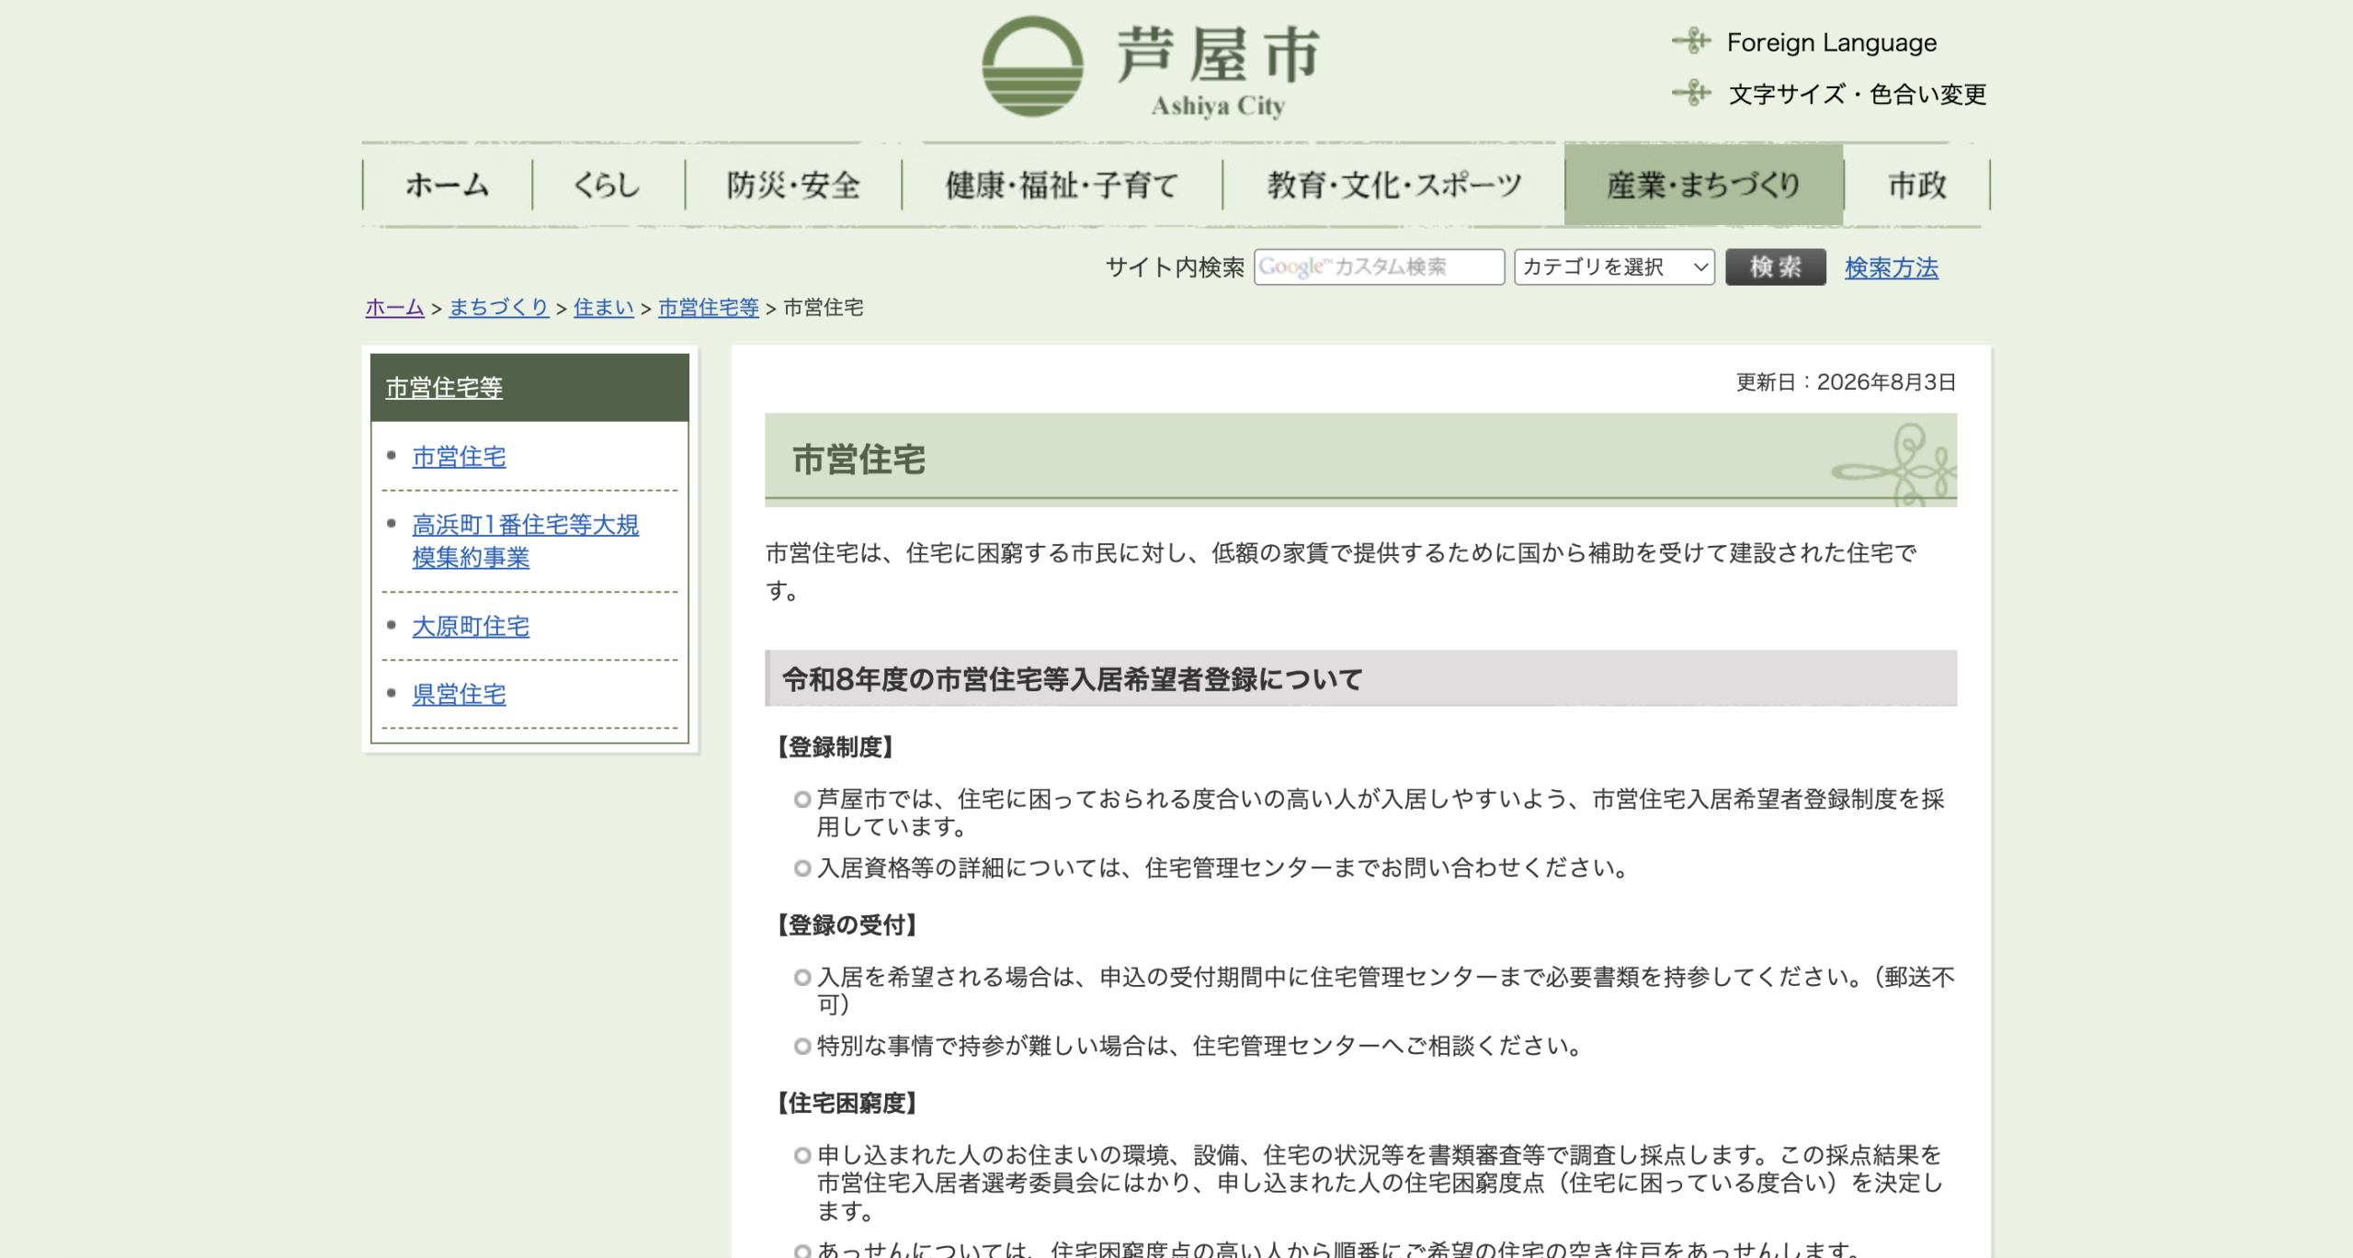Open 県営住宅 in the sidebar
2353x1258 pixels.
[459, 695]
